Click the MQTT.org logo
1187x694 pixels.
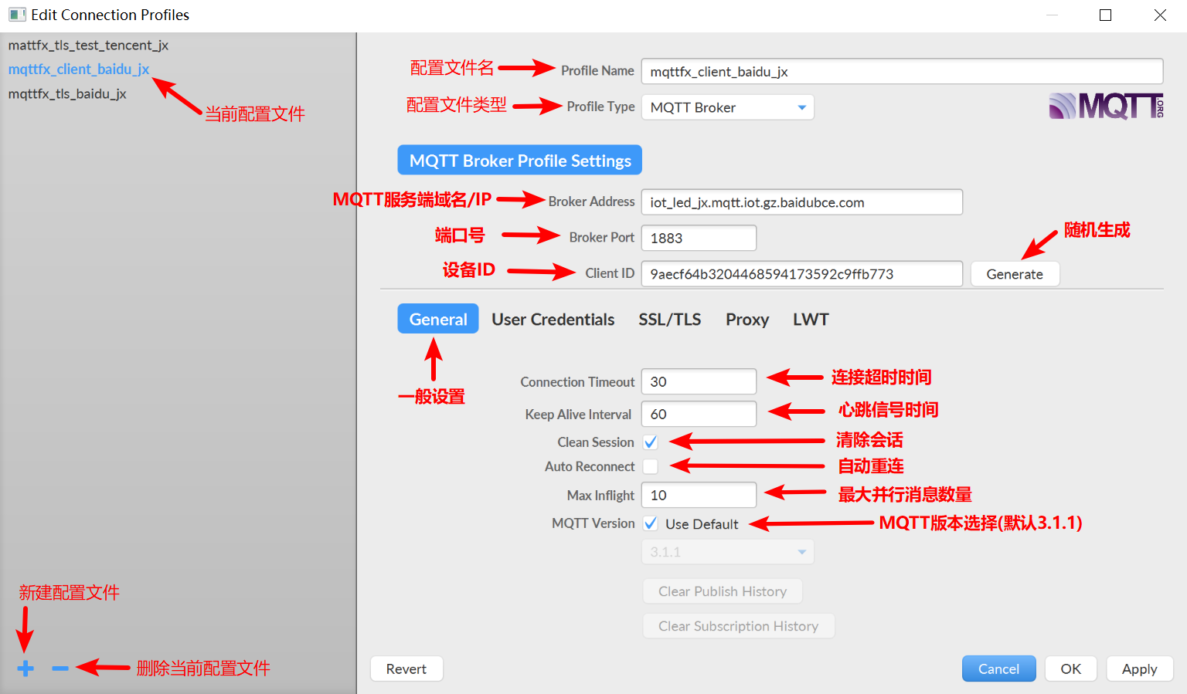click(1105, 106)
